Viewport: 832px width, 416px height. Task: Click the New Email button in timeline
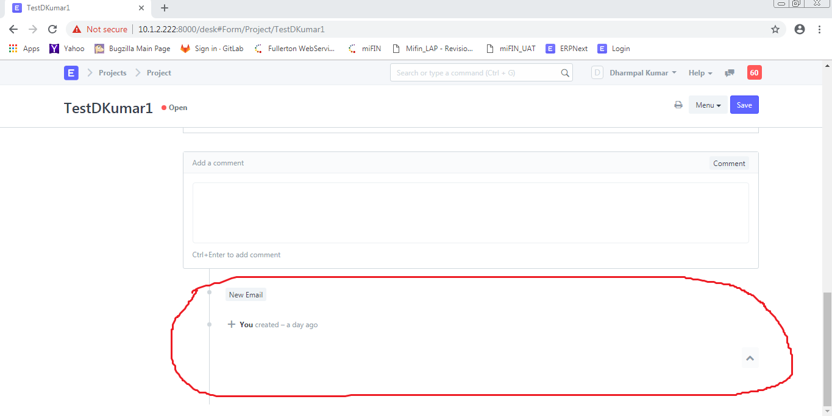(246, 294)
